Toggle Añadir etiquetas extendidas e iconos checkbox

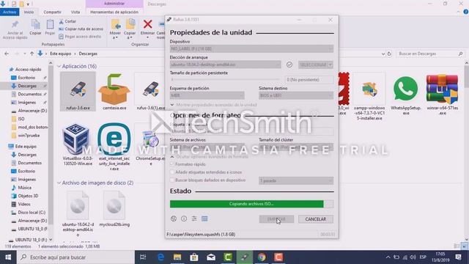172,172
